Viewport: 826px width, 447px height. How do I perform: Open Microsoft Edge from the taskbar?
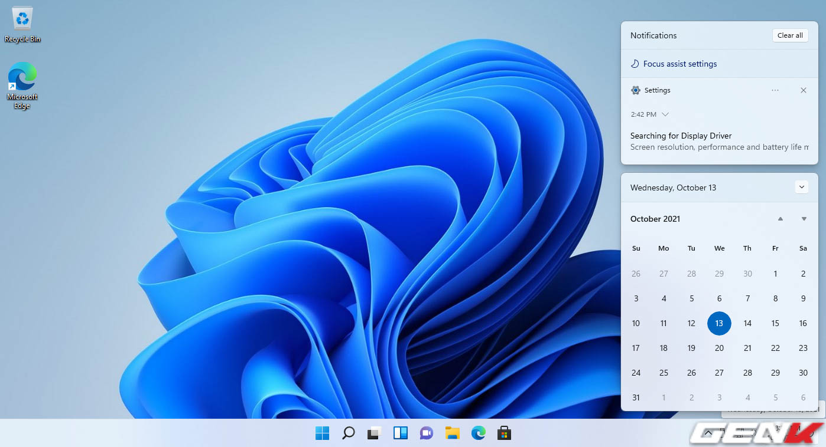click(x=478, y=432)
